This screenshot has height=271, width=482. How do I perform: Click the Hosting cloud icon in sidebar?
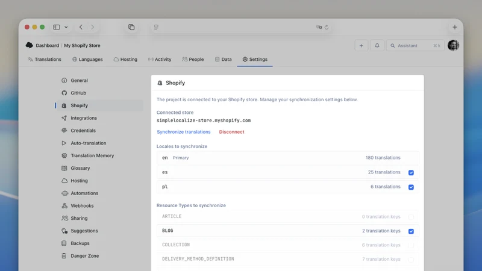tap(64, 181)
